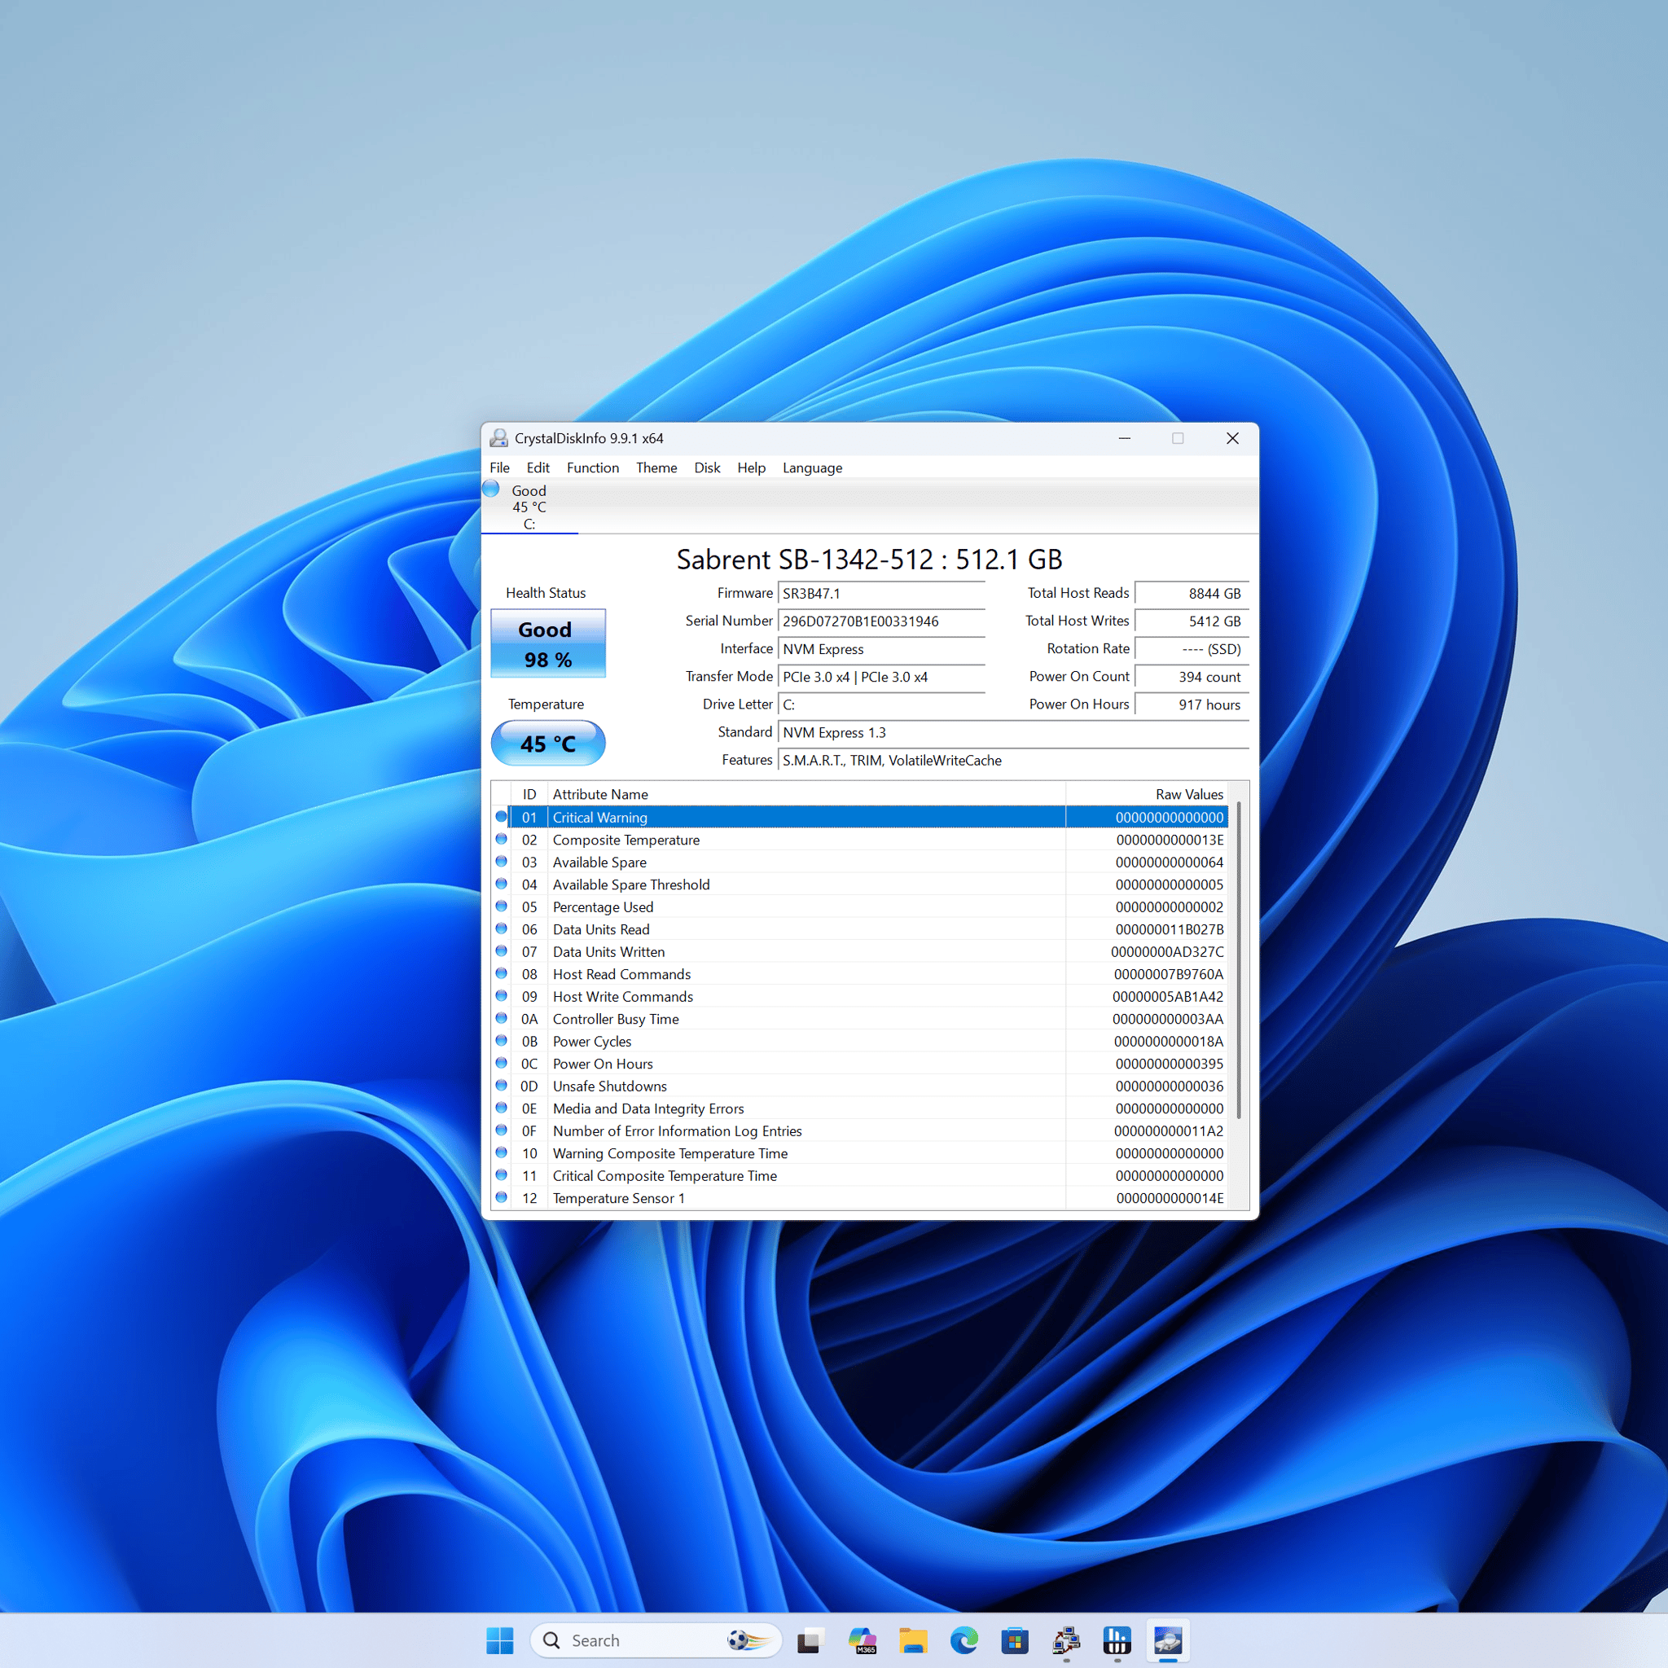Click the Power On Count value 394 count

[1192, 677]
